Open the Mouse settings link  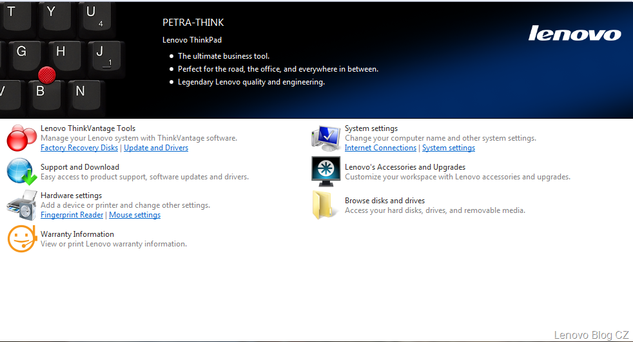pos(135,215)
